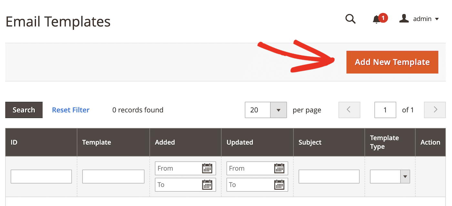The width and height of the screenshot is (452, 206).
Task: Expand the per page count dropdown
Action: click(278, 110)
